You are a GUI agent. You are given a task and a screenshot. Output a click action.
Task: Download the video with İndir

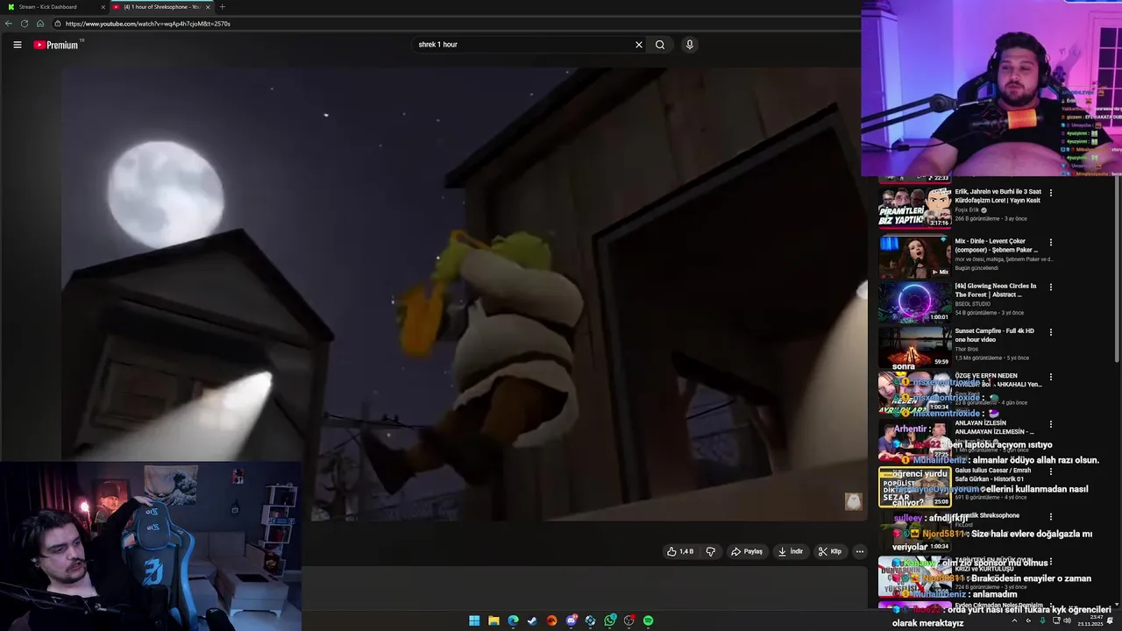pyautogui.click(x=790, y=551)
